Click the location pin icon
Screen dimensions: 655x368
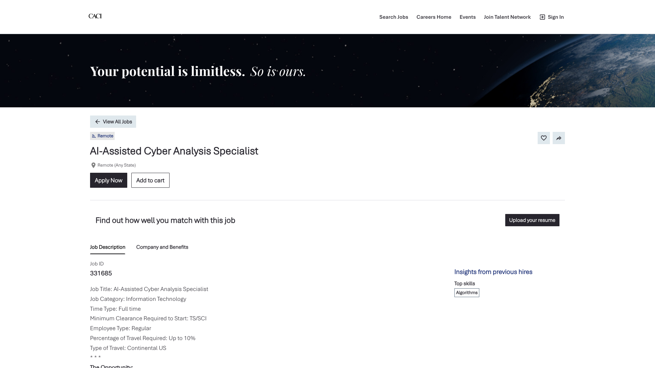93,165
